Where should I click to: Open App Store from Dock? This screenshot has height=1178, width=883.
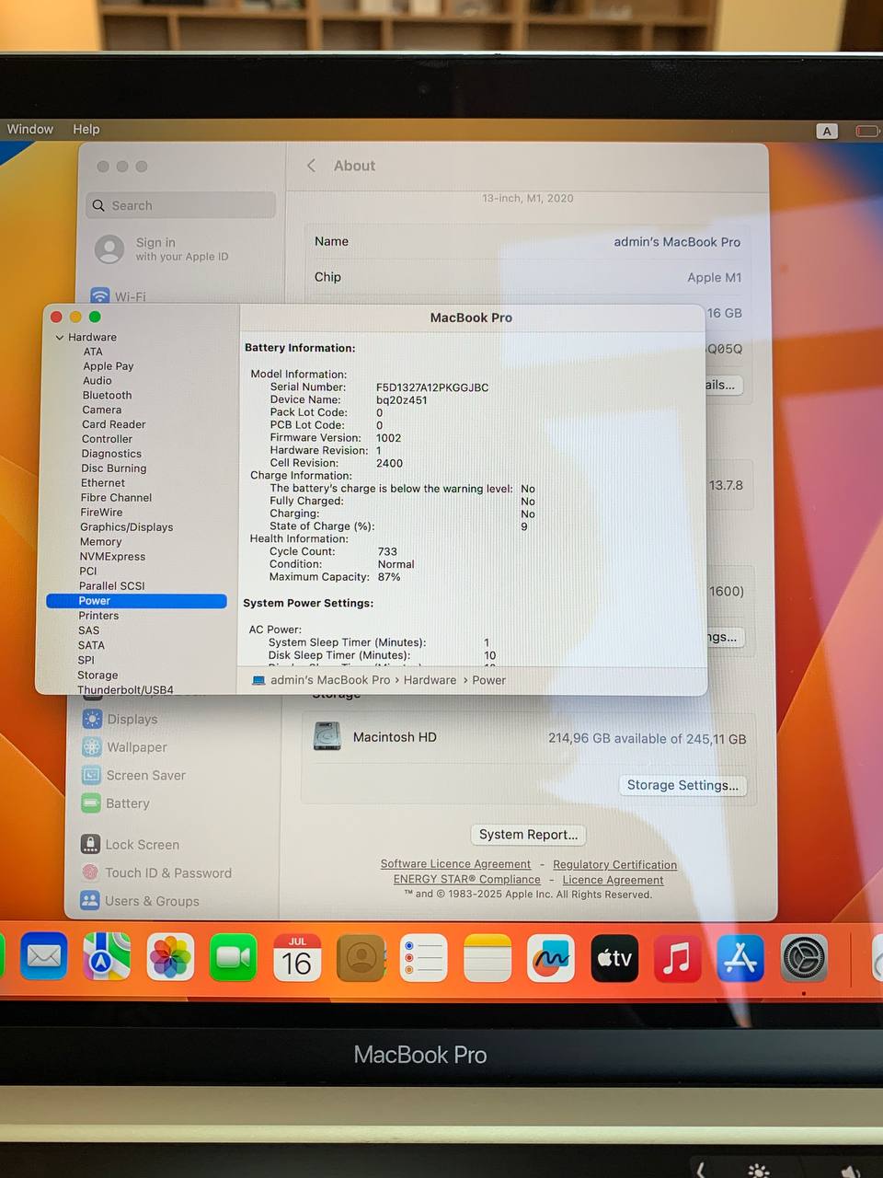coord(741,957)
